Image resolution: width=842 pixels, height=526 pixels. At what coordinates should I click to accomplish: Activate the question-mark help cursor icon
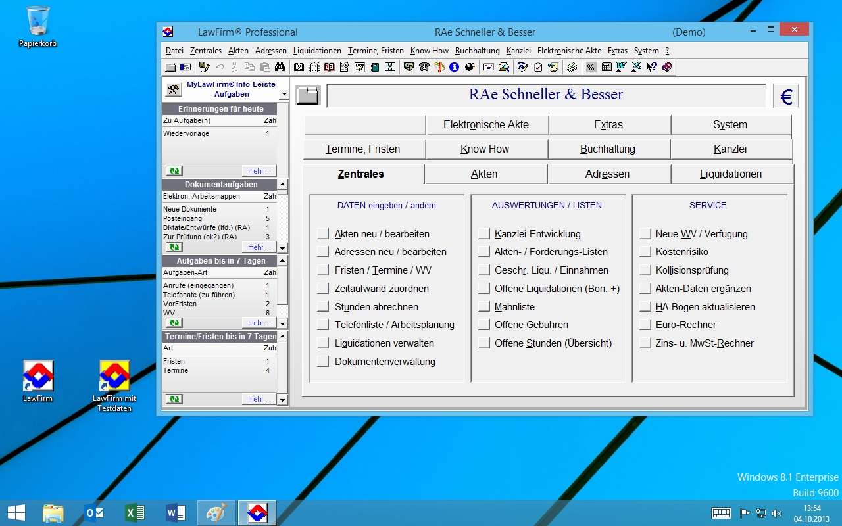coord(651,67)
